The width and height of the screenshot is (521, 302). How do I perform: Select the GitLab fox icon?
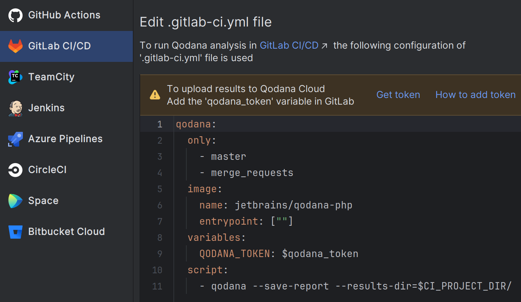15,46
